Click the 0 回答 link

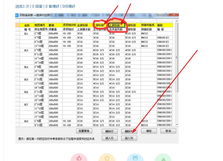37,6
